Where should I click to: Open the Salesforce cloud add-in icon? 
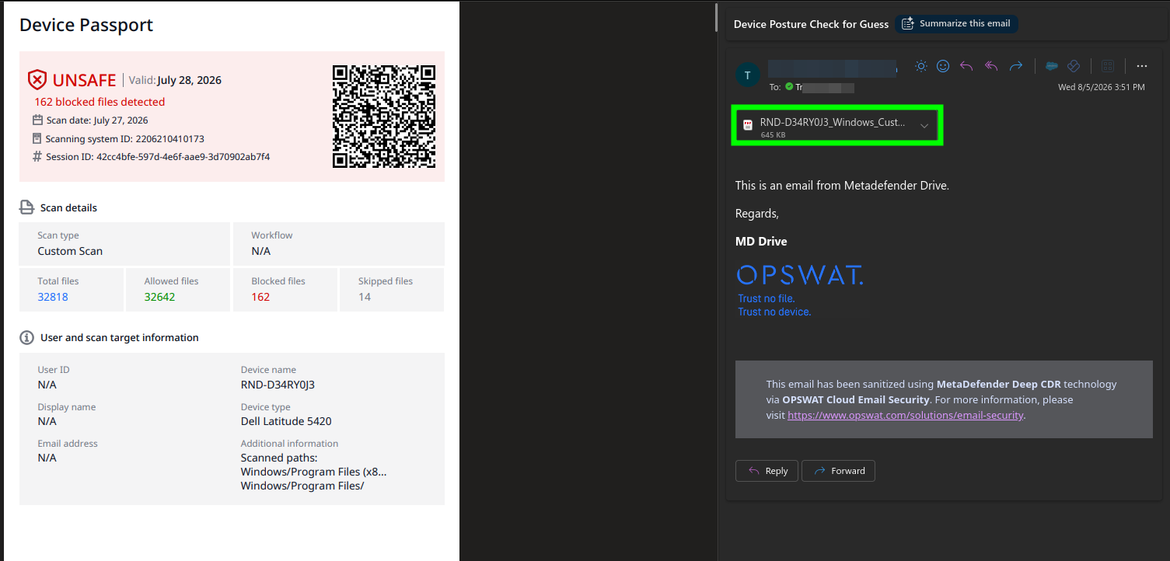click(1052, 67)
